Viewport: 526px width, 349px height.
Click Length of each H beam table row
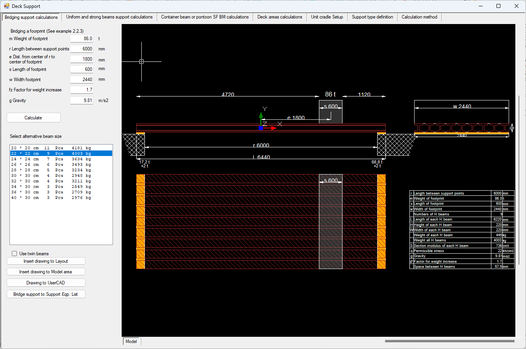click(462, 219)
